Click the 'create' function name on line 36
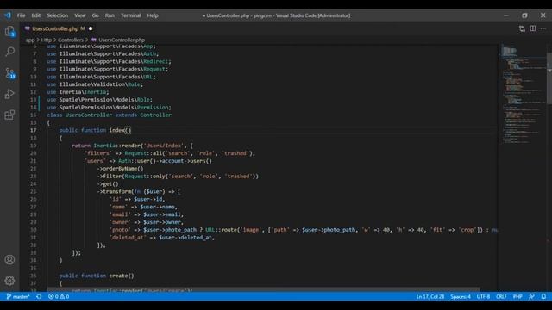This screenshot has width=552, height=310. pos(118,276)
